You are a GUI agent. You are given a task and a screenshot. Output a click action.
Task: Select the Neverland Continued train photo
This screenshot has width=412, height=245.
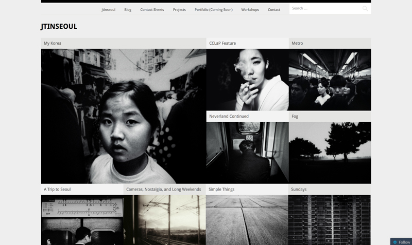pos(248,153)
